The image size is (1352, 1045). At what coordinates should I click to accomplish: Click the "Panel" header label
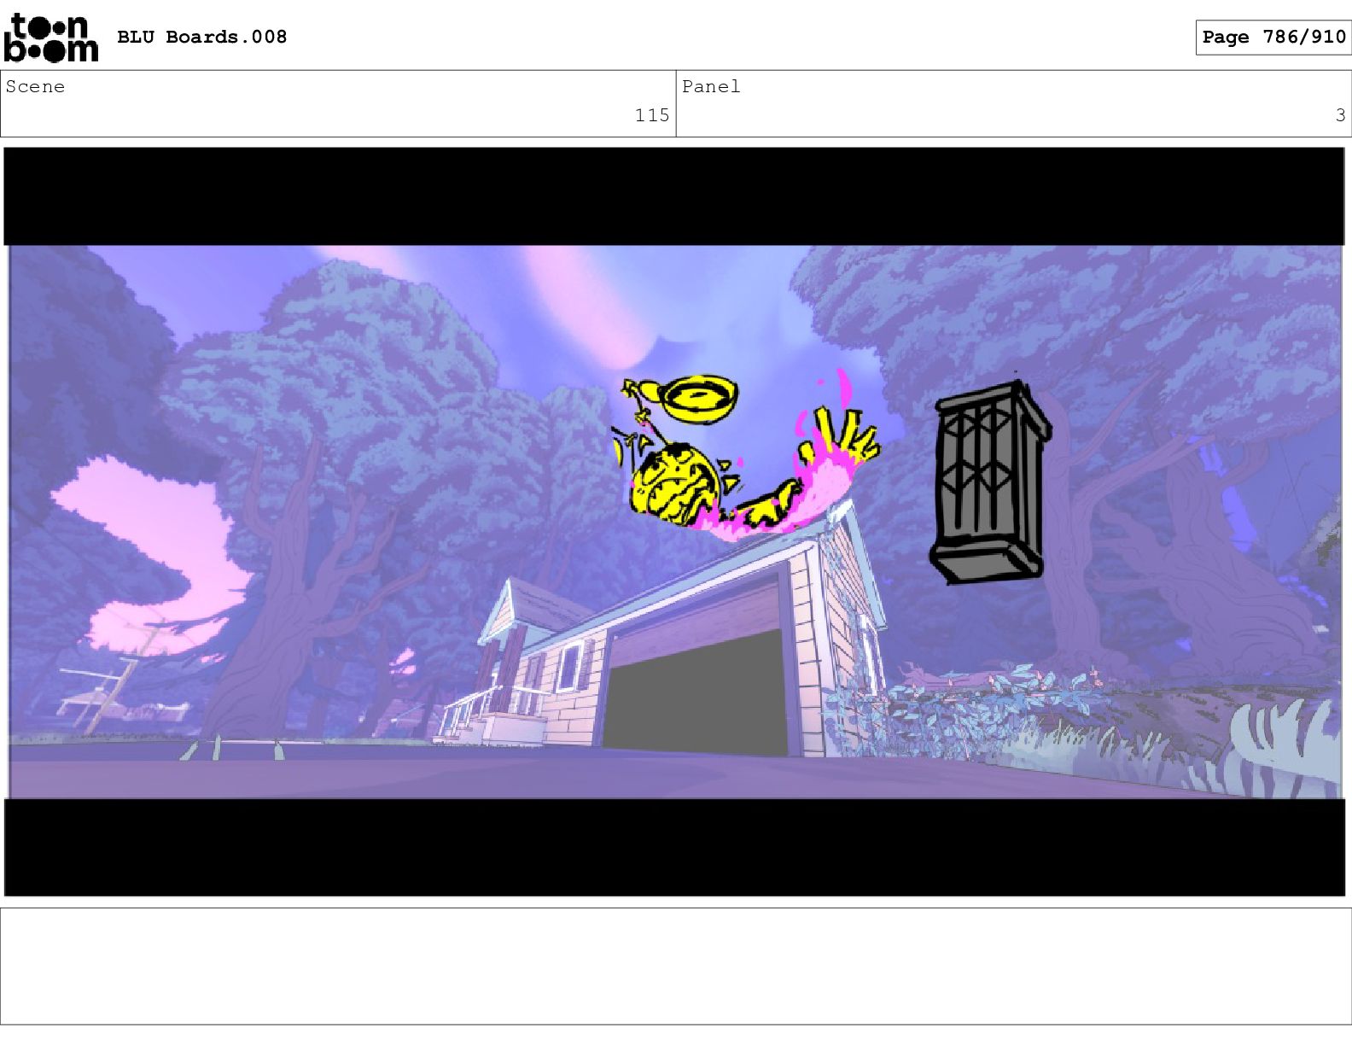click(711, 86)
